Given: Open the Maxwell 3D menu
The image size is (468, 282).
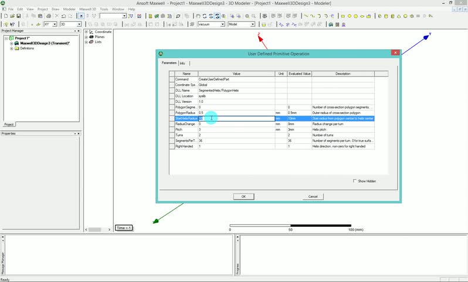Looking at the screenshot, I should point(88,9).
